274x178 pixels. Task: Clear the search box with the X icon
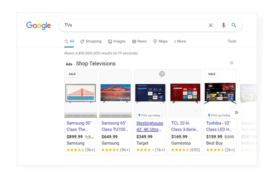211,25
